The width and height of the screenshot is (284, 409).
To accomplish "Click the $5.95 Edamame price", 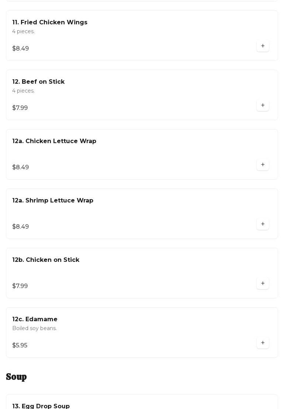I will click(20, 345).
